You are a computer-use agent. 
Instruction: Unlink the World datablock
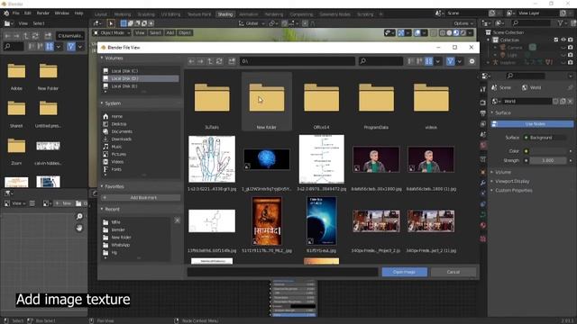pyautogui.click(x=570, y=101)
